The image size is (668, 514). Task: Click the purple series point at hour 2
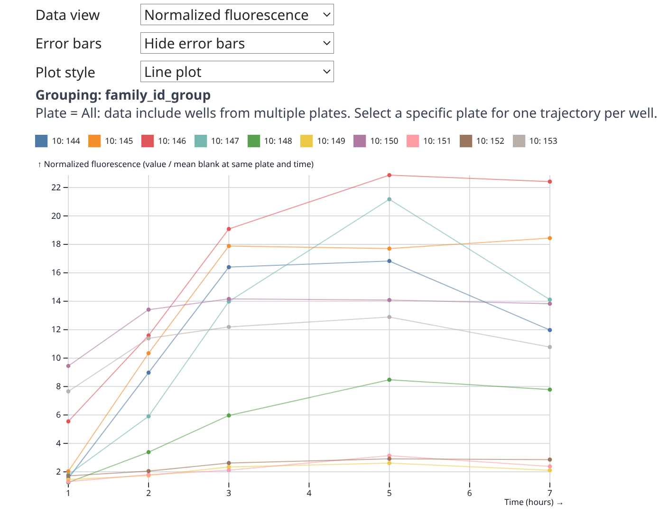148,309
